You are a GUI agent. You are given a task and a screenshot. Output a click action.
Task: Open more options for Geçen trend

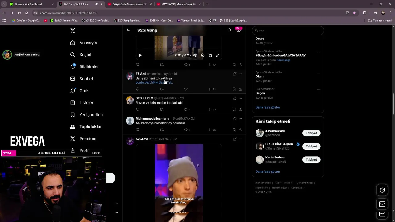coord(318,90)
